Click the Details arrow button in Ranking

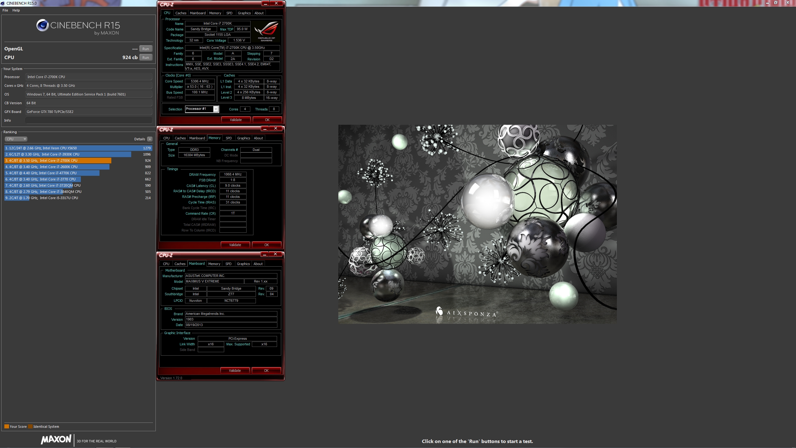(x=150, y=139)
